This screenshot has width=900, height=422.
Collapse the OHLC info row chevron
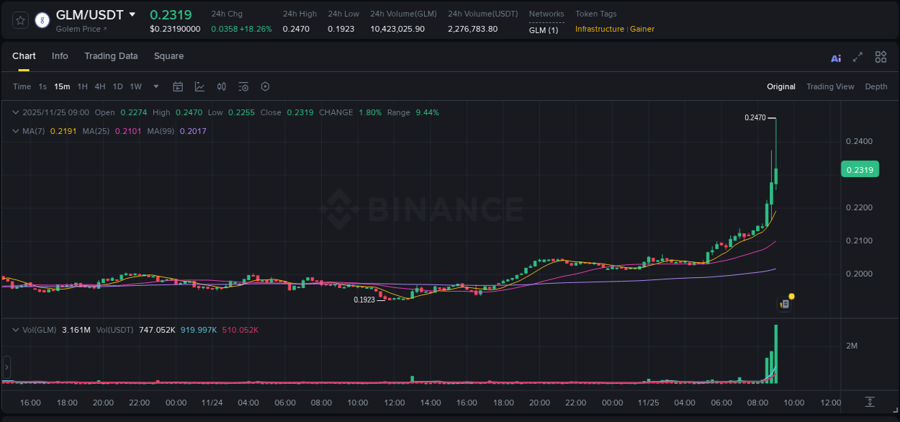pyautogui.click(x=15, y=112)
